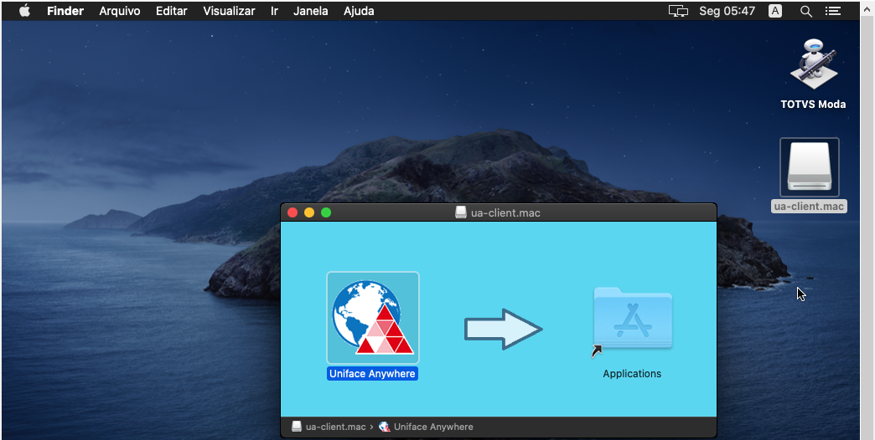Click the disk icon in window title
Image resolution: width=875 pixels, height=440 pixels.
coord(461,212)
